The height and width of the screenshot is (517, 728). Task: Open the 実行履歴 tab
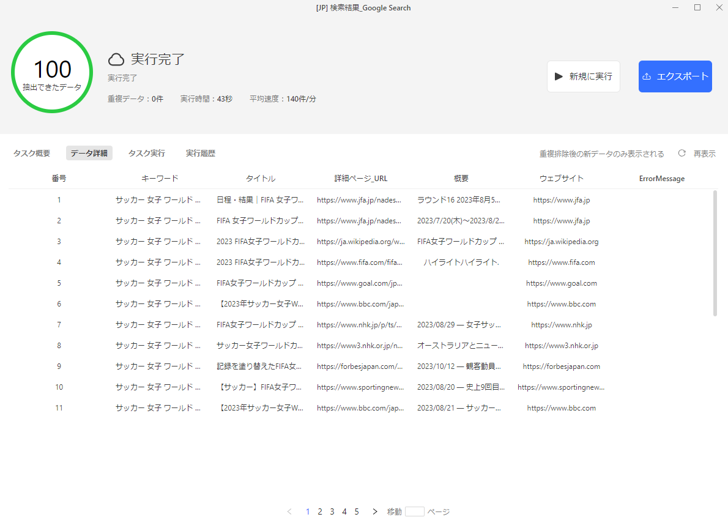pos(201,154)
